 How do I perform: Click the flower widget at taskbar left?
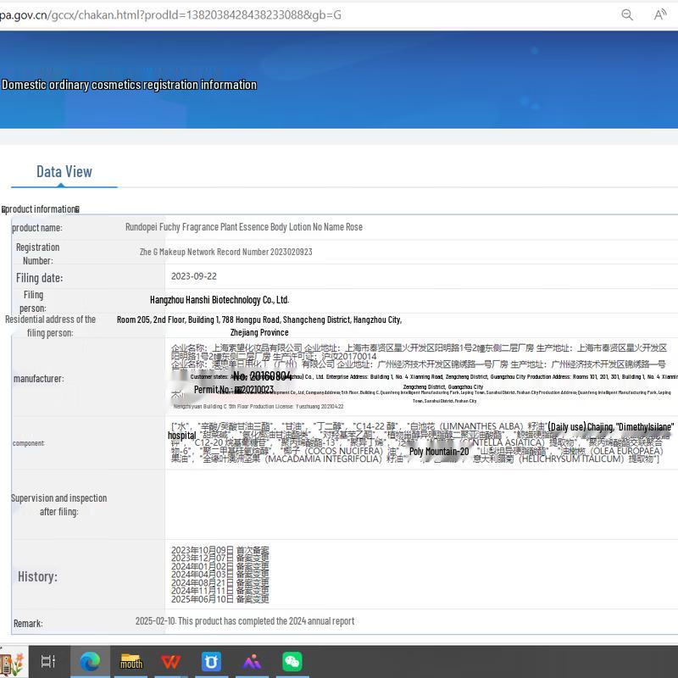12,661
